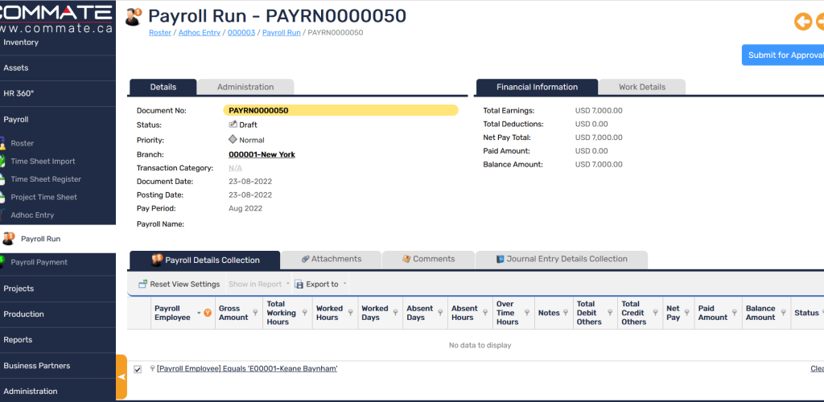Click the Document No PAYRN0000050 field
This screenshot has height=402, width=824.
point(340,111)
